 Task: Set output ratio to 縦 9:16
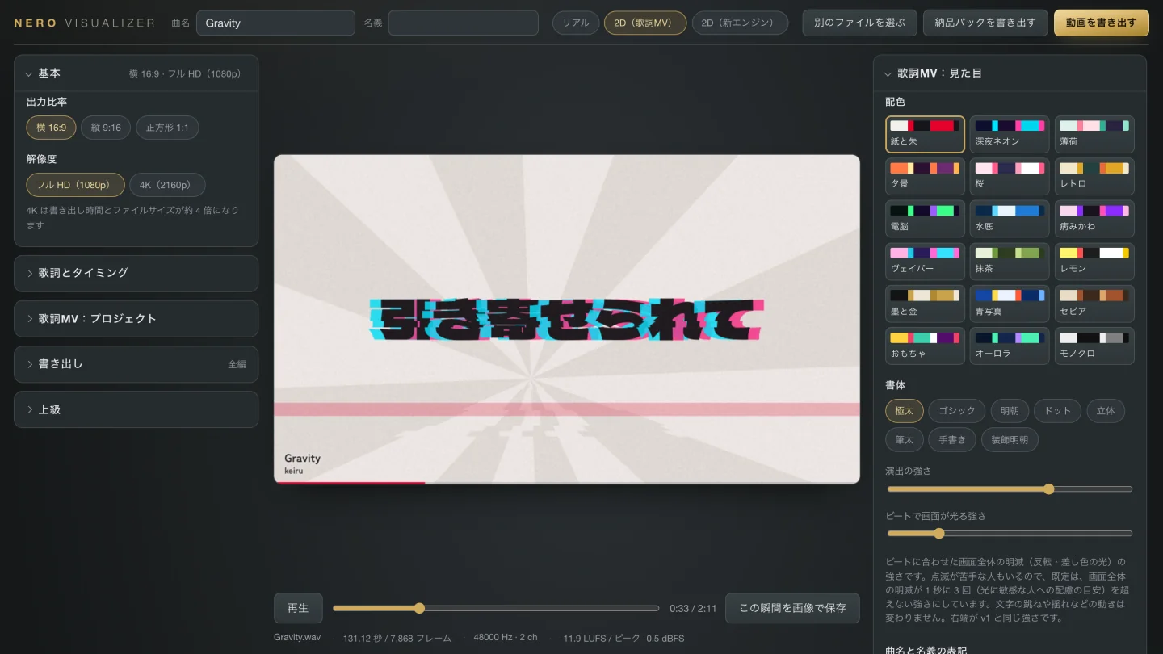click(106, 128)
